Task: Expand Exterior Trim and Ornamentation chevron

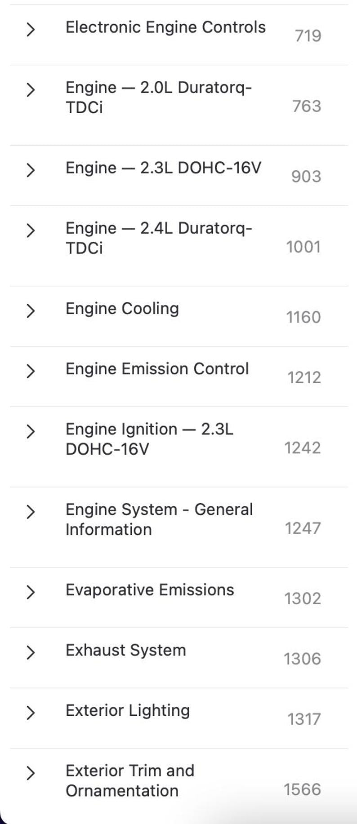Action: 30,773
